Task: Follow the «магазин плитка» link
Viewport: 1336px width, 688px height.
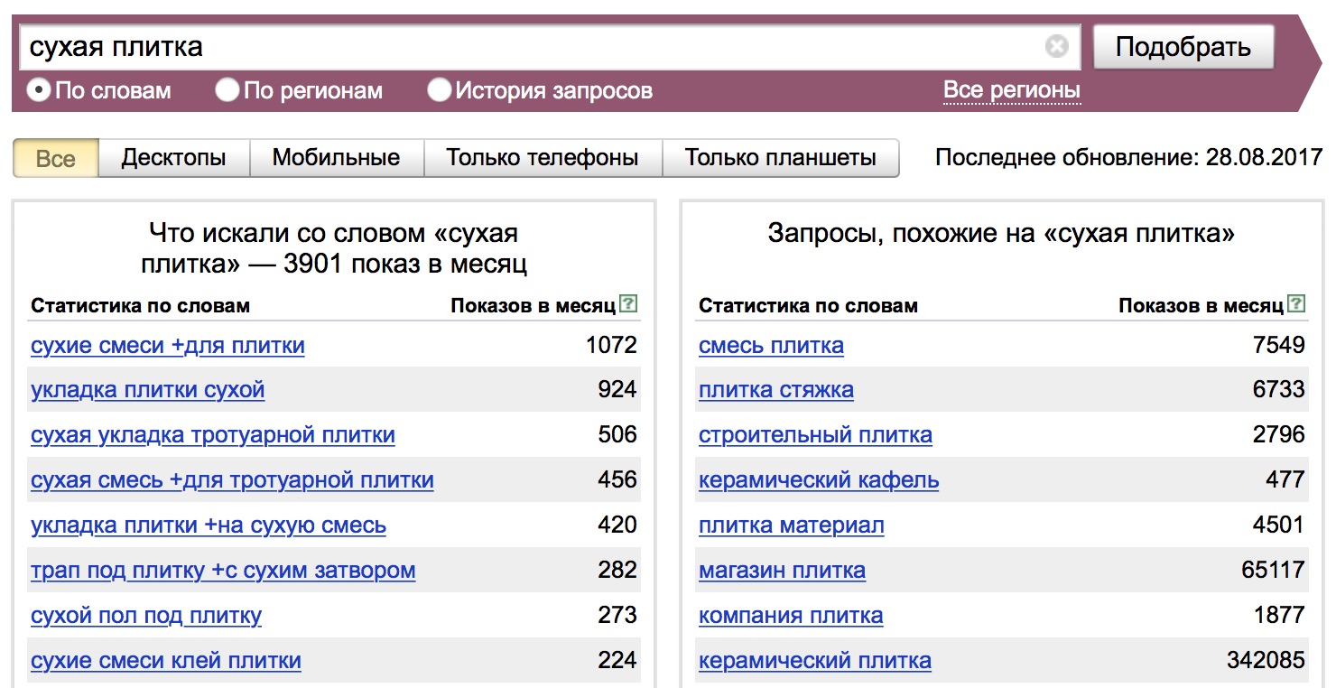Action: 782,571
